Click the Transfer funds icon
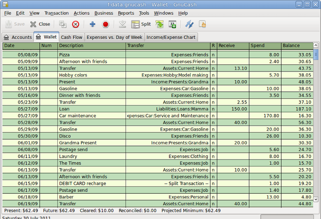This screenshot has width=321, height=219. (x=190, y=24)
